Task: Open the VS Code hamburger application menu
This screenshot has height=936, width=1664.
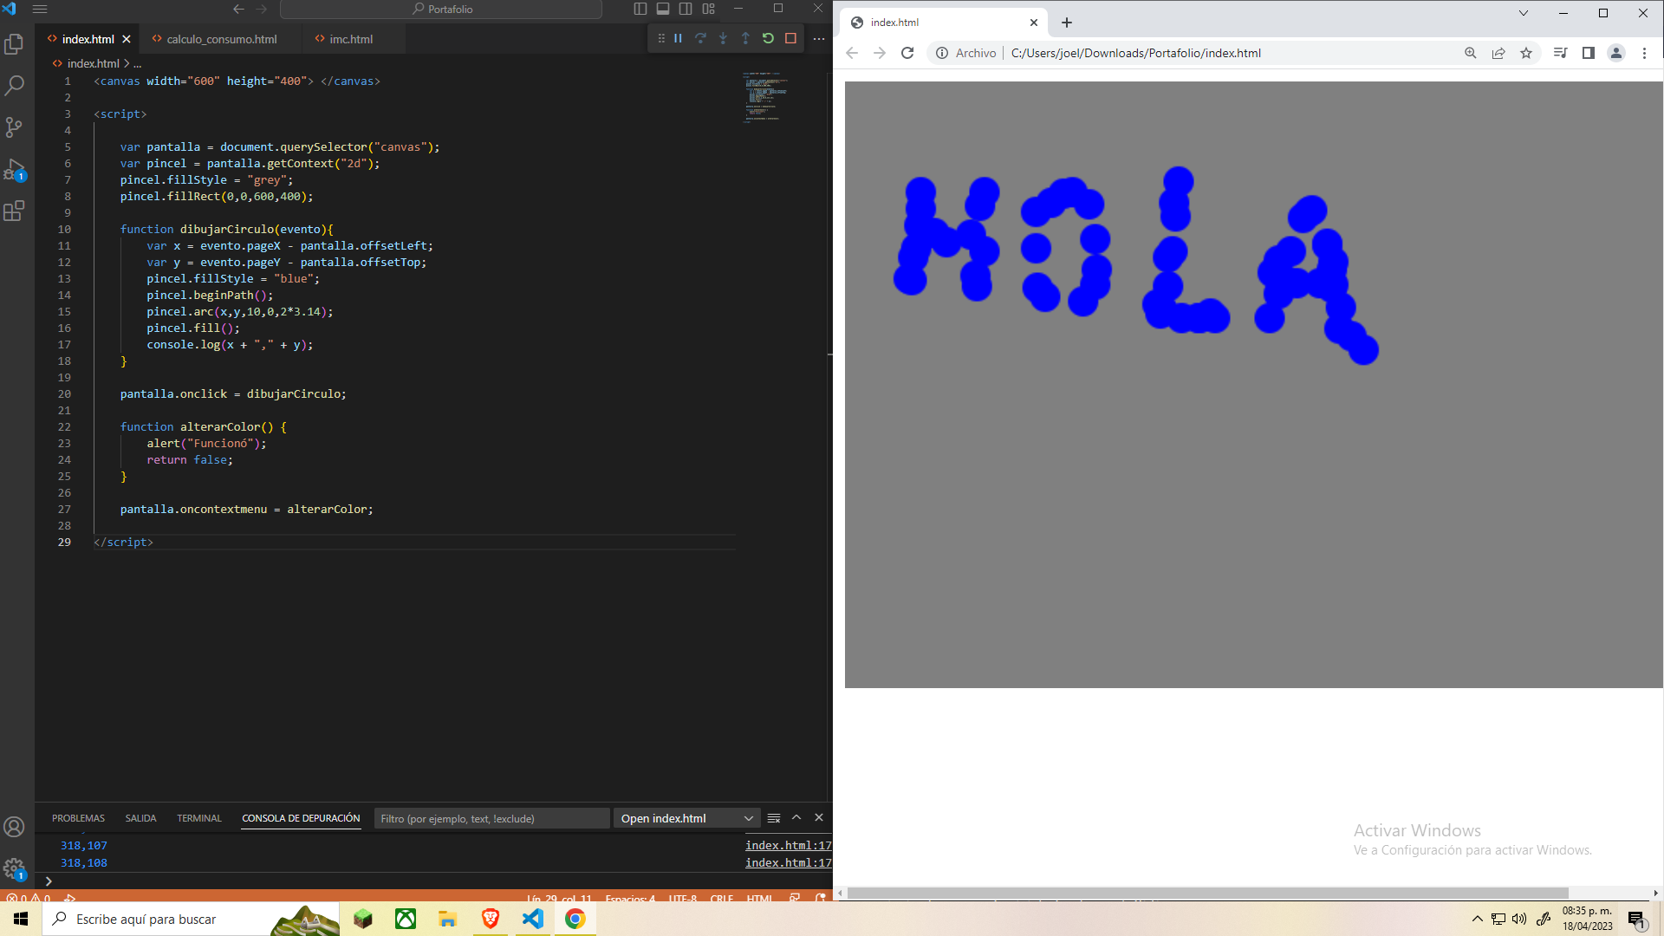Action: click(40, 9)
